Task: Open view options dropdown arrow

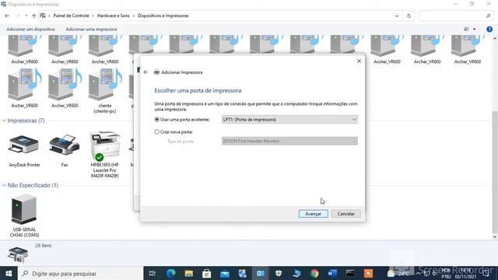Action: (475, 30)
